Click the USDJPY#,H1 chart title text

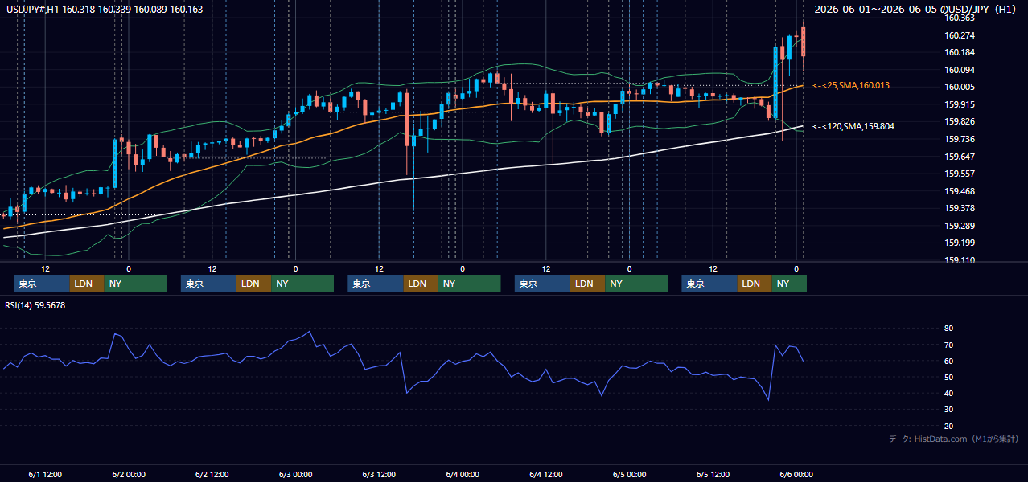[x=103, y=10]
